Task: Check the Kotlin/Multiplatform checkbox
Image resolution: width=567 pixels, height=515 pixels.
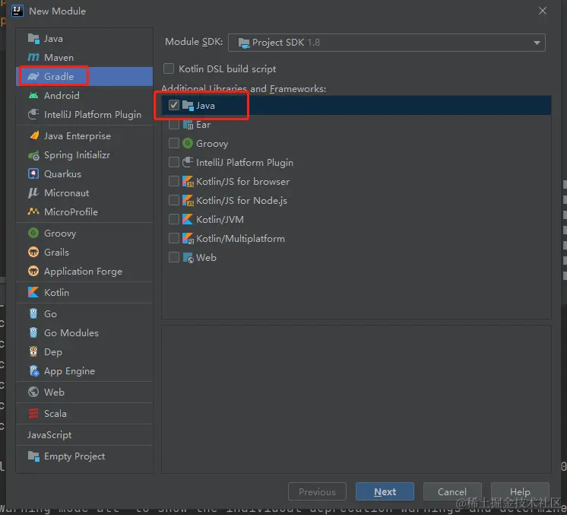Action: click(x=174, y=239)
